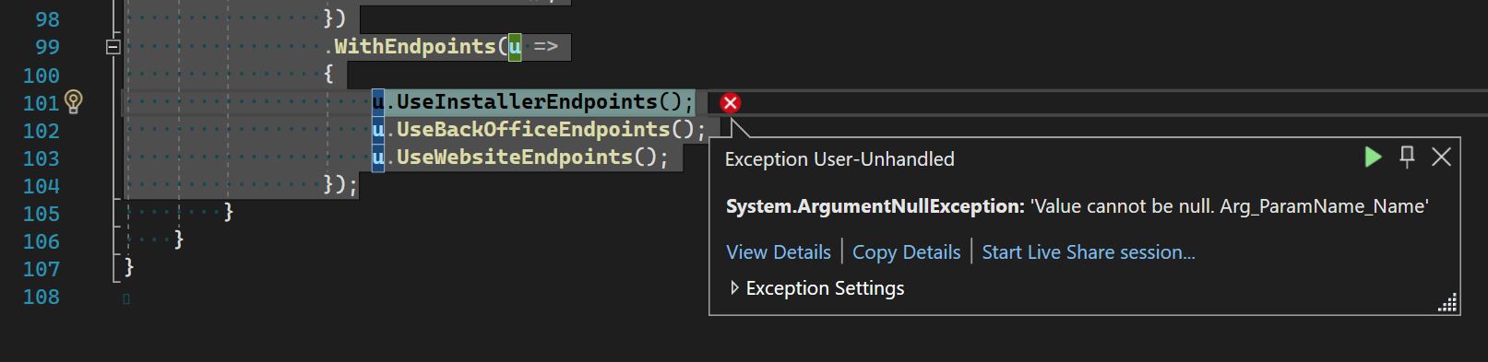Start Live Share session link
The image size is (1488, 362).
tap(1089, 252)
